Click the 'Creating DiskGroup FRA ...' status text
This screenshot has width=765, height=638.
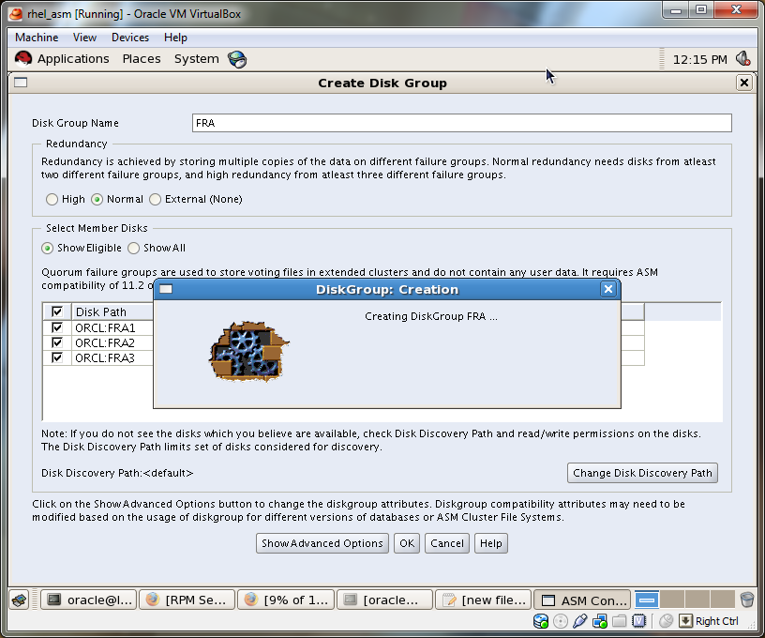click(x=431, y=316)
